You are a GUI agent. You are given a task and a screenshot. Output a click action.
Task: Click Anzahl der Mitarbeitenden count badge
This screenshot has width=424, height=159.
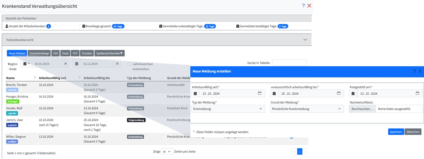pyautogui.click(x=49, y=26)
